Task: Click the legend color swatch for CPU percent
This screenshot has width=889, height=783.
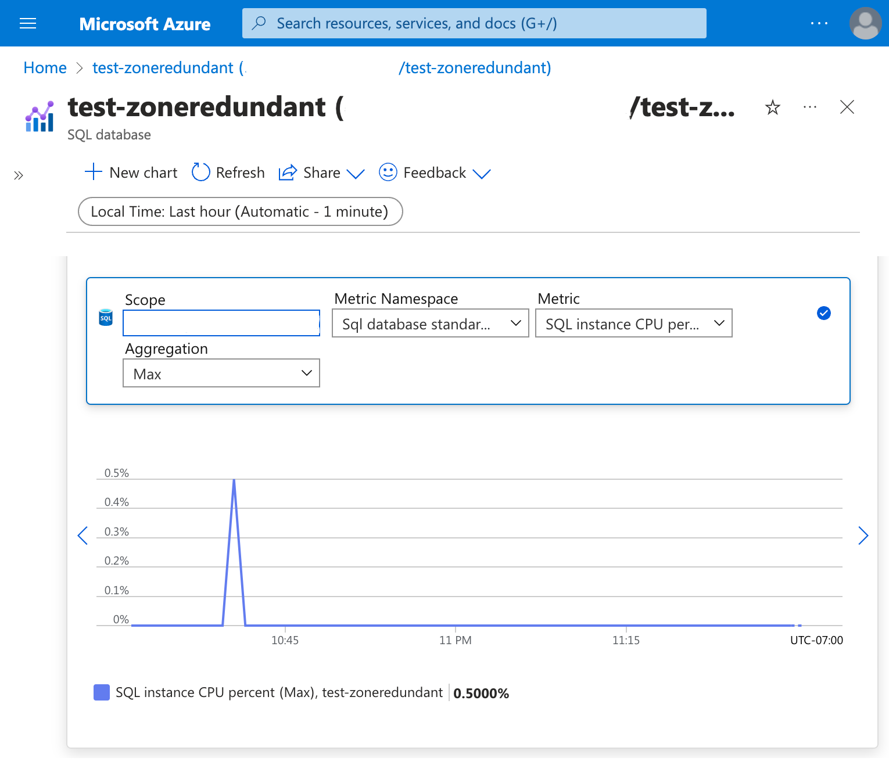Action: [x=102, y=692]
